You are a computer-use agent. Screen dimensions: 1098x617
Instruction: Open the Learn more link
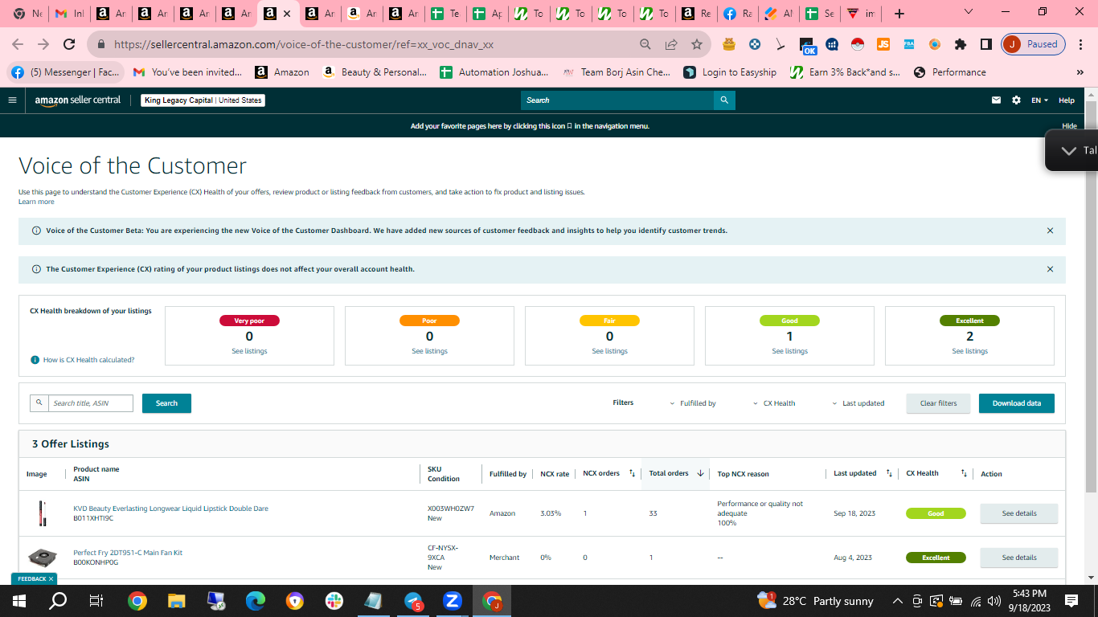coord(36,202)
